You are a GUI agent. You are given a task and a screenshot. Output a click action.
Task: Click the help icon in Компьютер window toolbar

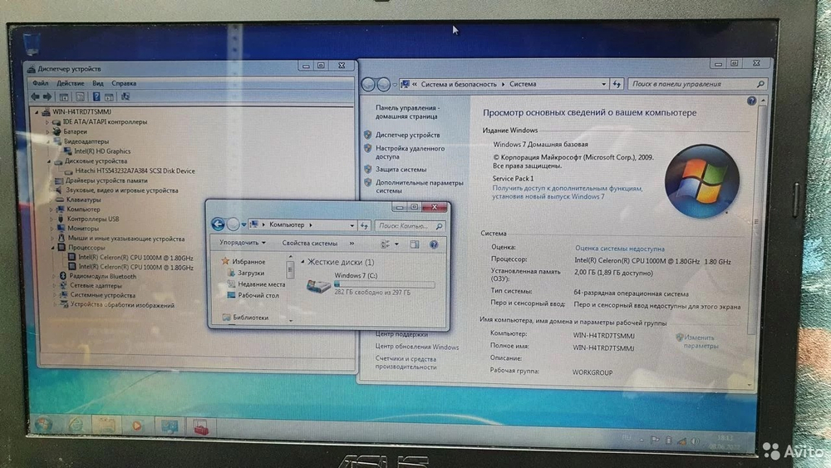434,244
